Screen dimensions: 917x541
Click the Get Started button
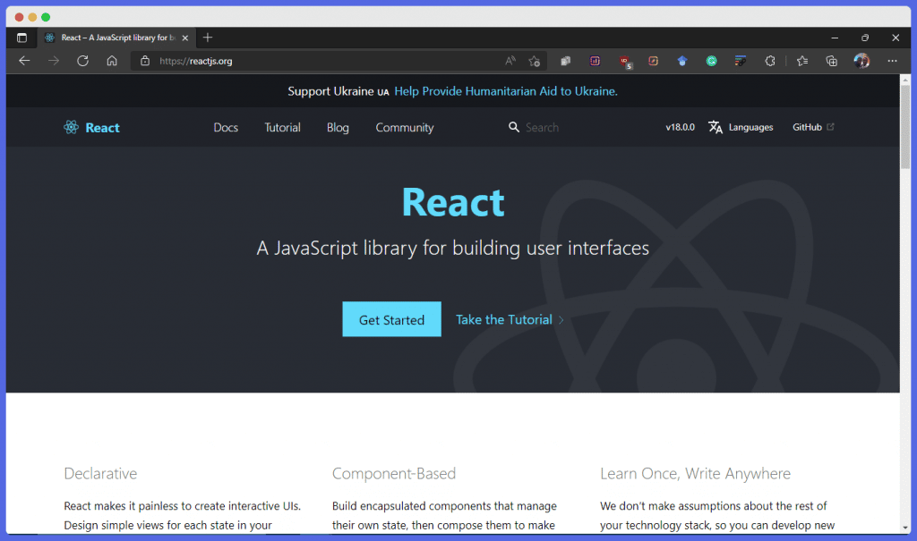pos(392,319)
